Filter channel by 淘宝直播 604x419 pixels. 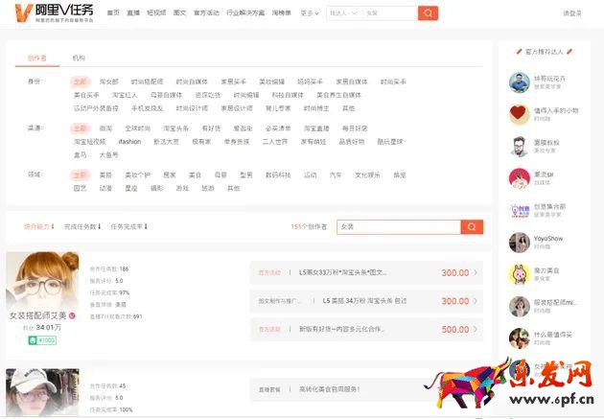(316, 128)
